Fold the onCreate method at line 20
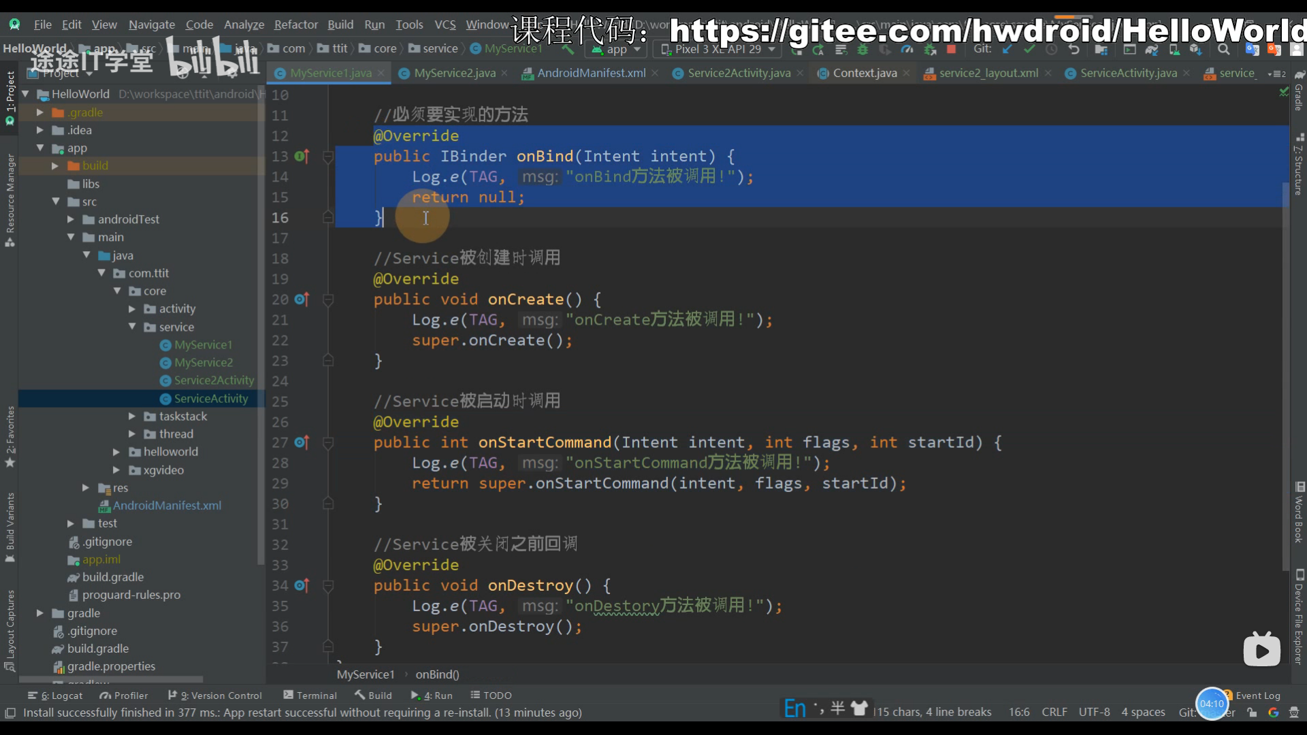 327,299
